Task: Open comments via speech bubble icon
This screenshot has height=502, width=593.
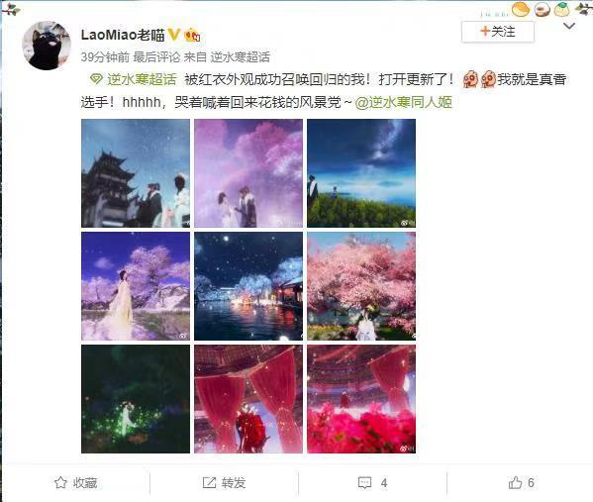Action: (364, 483)
